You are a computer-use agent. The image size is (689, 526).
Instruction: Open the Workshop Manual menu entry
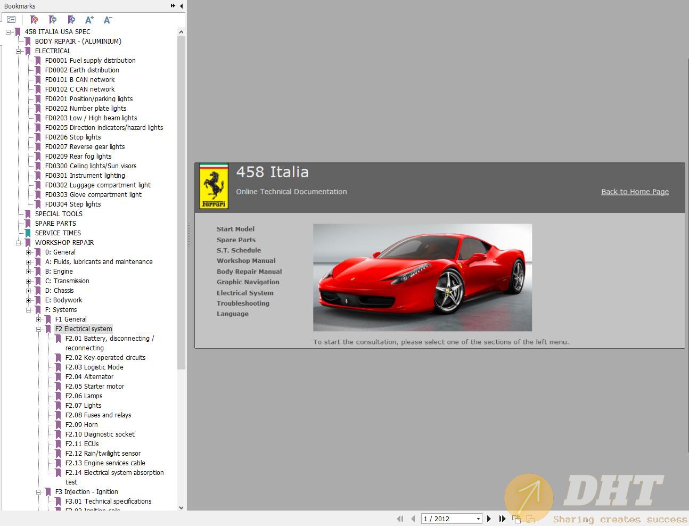pyautogui.click(x=246, y=261)
